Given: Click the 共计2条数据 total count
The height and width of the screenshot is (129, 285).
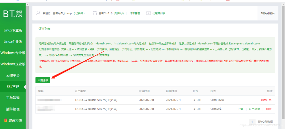Looking at the screenshot, I should coord(265,122).
